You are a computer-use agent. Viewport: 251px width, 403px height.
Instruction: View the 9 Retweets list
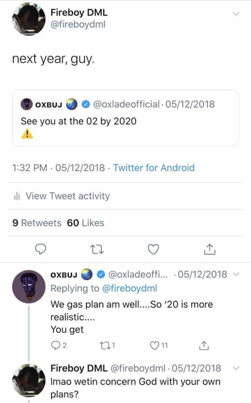point(37,223)
